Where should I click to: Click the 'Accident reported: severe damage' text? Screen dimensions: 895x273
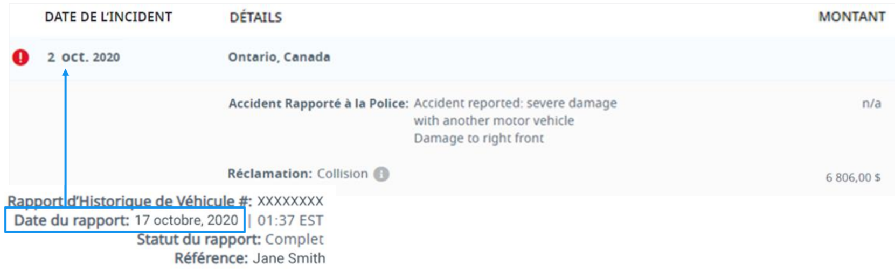(515, 103)
